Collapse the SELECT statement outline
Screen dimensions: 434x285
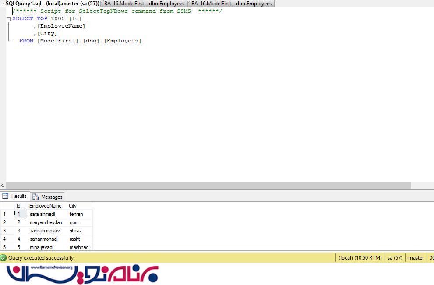point(9,19)
